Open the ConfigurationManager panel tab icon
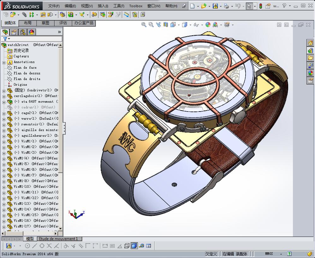Viewport: 315px width, 258px height. click(22, 32)
